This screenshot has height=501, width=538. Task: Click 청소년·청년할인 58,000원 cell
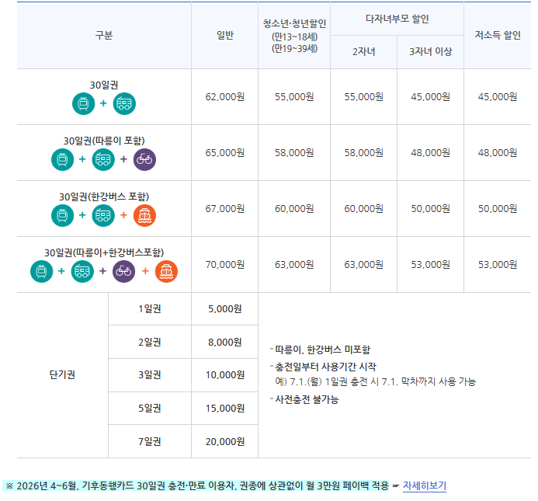coord(294,153)
